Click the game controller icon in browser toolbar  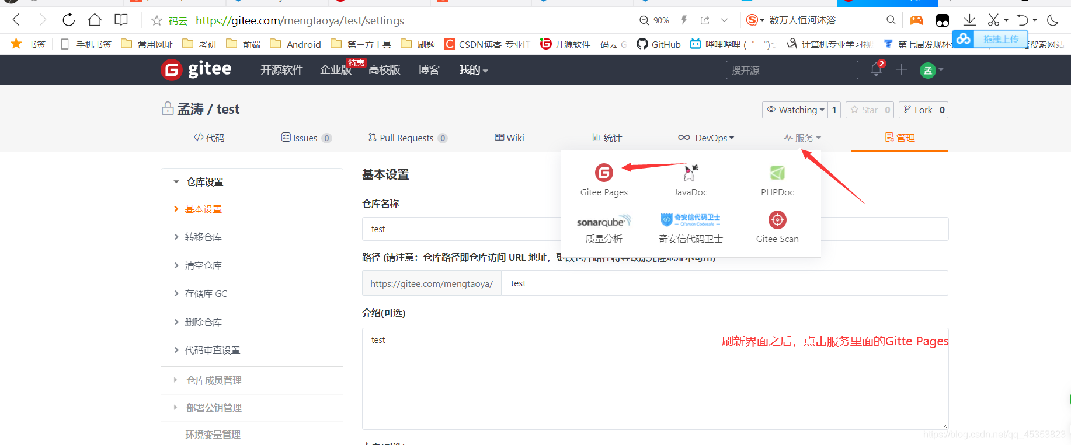(x=916, y=20)
